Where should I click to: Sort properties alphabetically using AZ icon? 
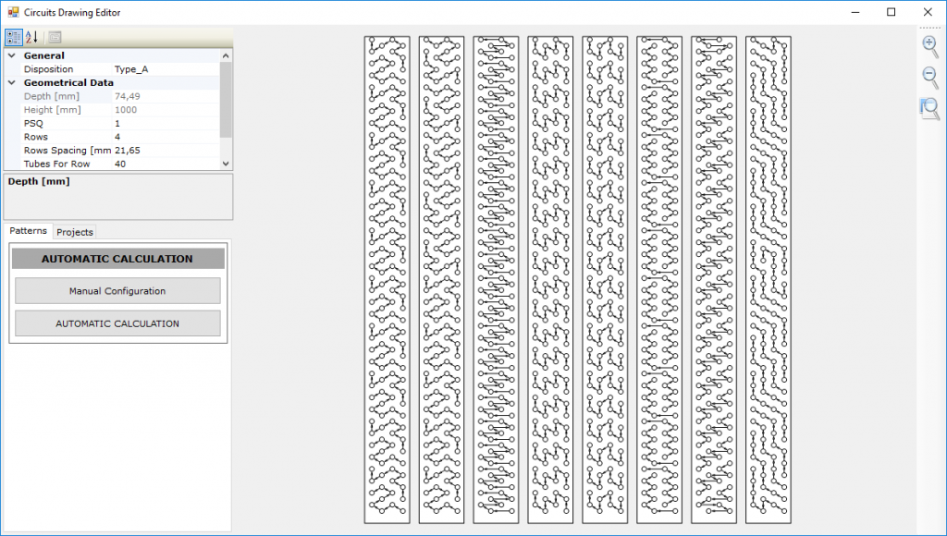tap(31, 37)
